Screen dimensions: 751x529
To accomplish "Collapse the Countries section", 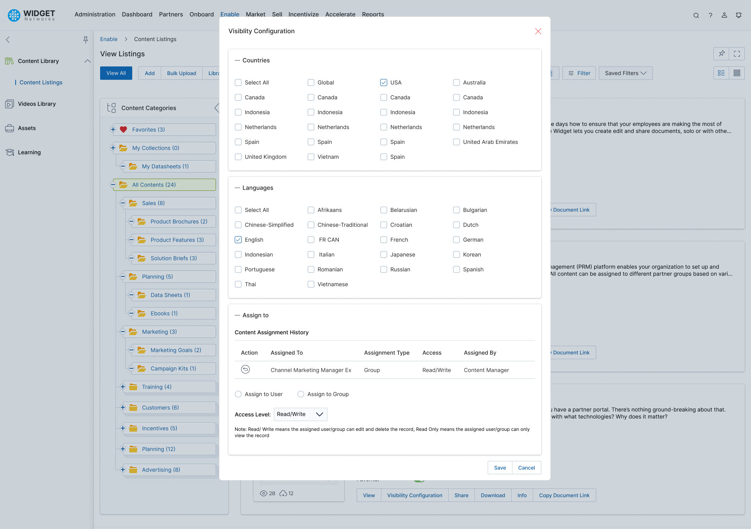I will [x=237, y=60].
